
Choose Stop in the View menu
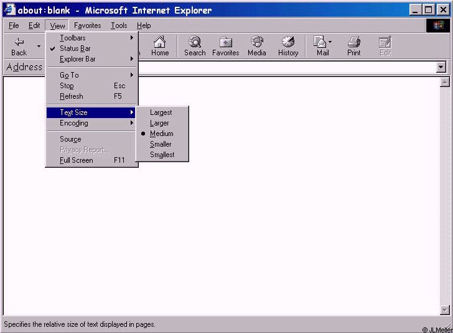point(92,86)
